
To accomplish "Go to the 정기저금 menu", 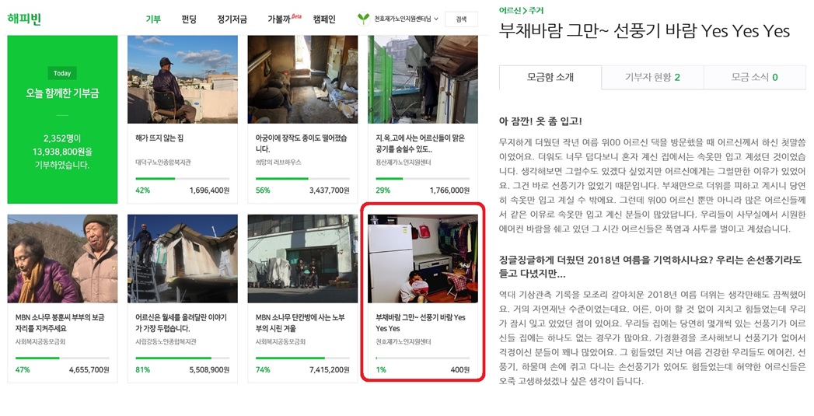I will pos(232,19).
